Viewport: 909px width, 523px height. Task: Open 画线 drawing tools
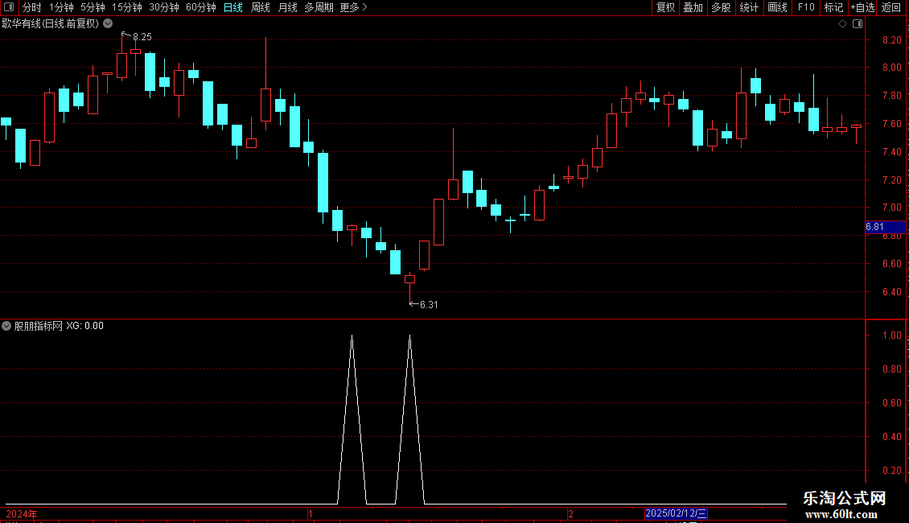[777, 7]
